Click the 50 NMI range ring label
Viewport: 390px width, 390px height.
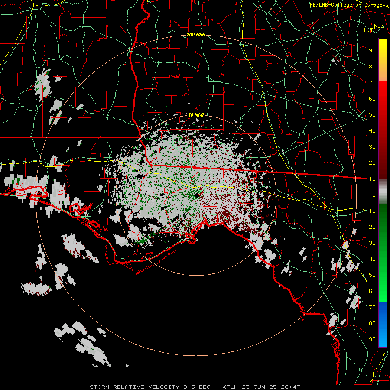(196, 115)
